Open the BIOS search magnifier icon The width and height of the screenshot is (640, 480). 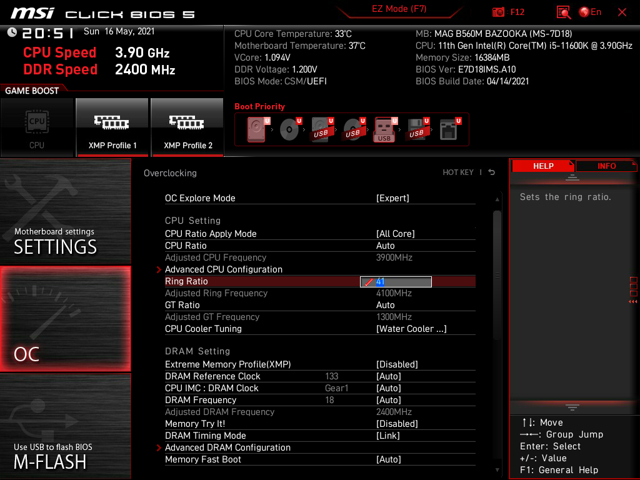tap(564, 12)
